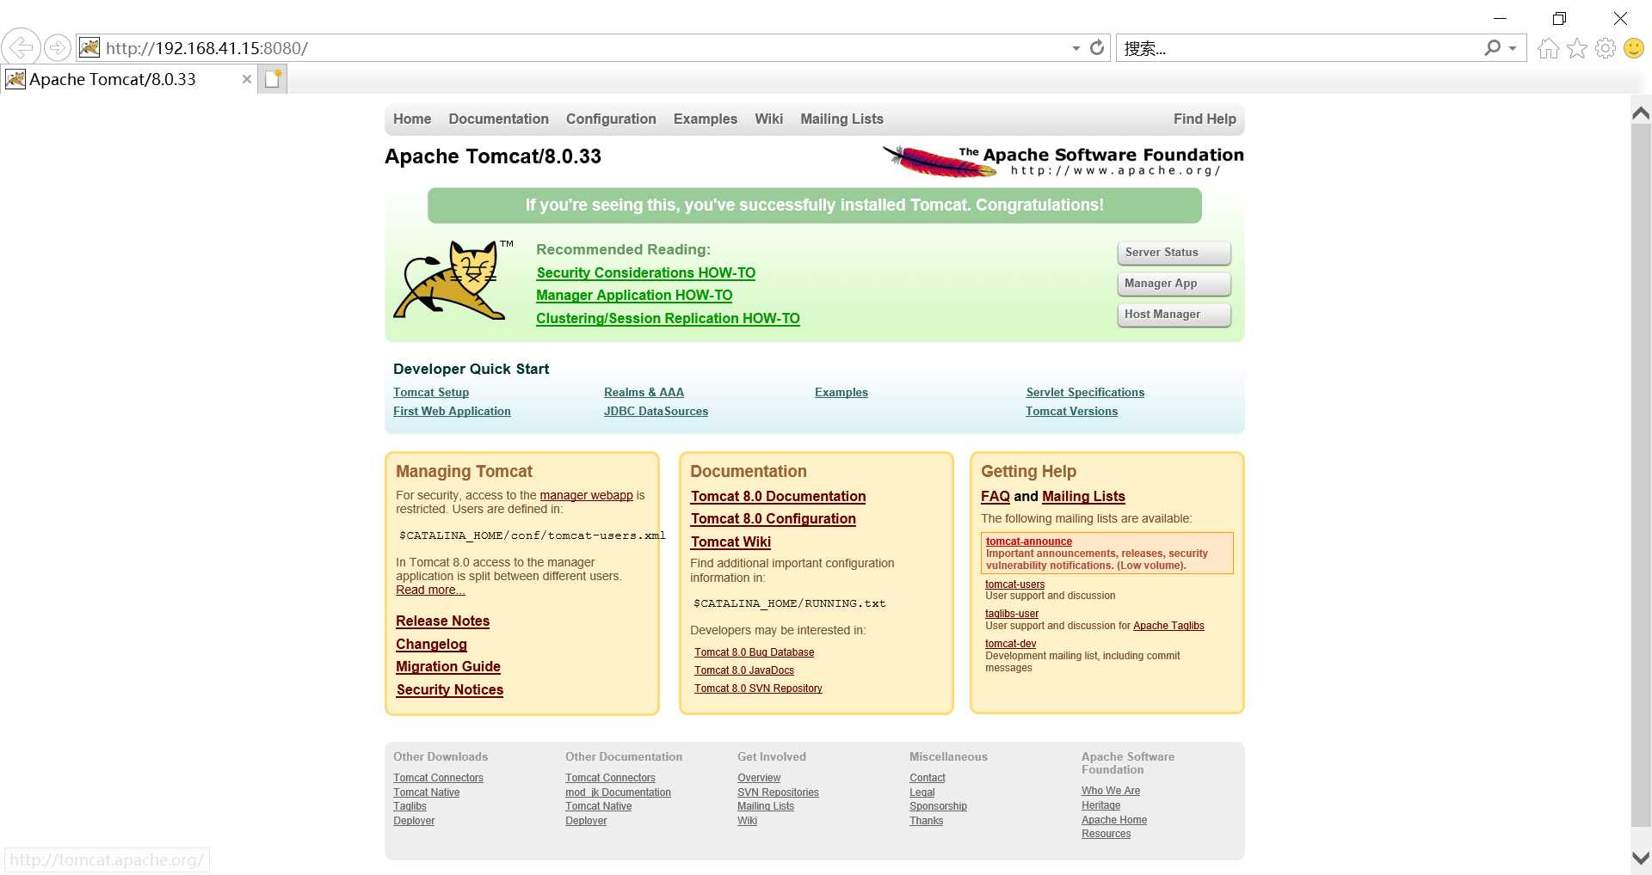
Task: Open Mailing Lists in the navigation bar
Action: [x=841, y=119]
